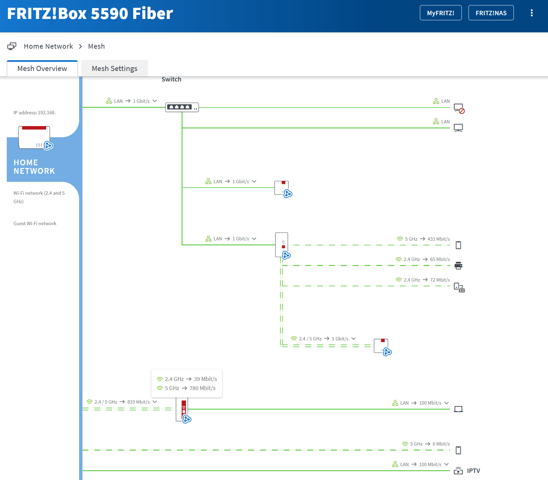Select the Switch device icon

(x=182, y=107)
